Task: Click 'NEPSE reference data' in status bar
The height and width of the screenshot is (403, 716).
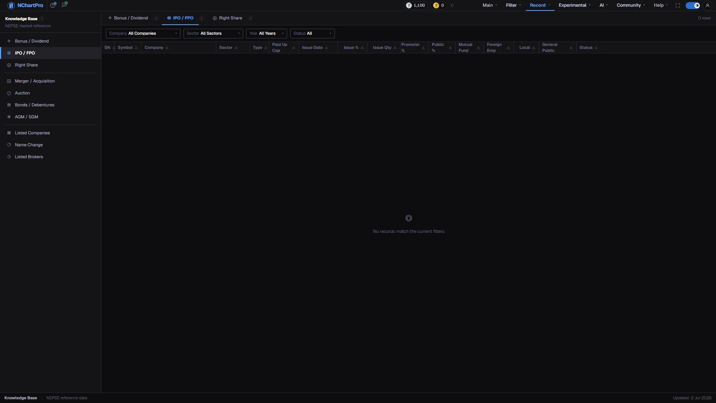Action: point(67,398)
